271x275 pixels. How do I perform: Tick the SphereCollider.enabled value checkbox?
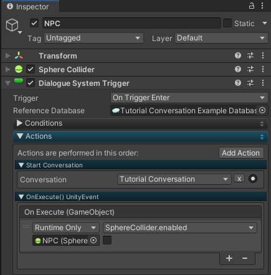107,240
